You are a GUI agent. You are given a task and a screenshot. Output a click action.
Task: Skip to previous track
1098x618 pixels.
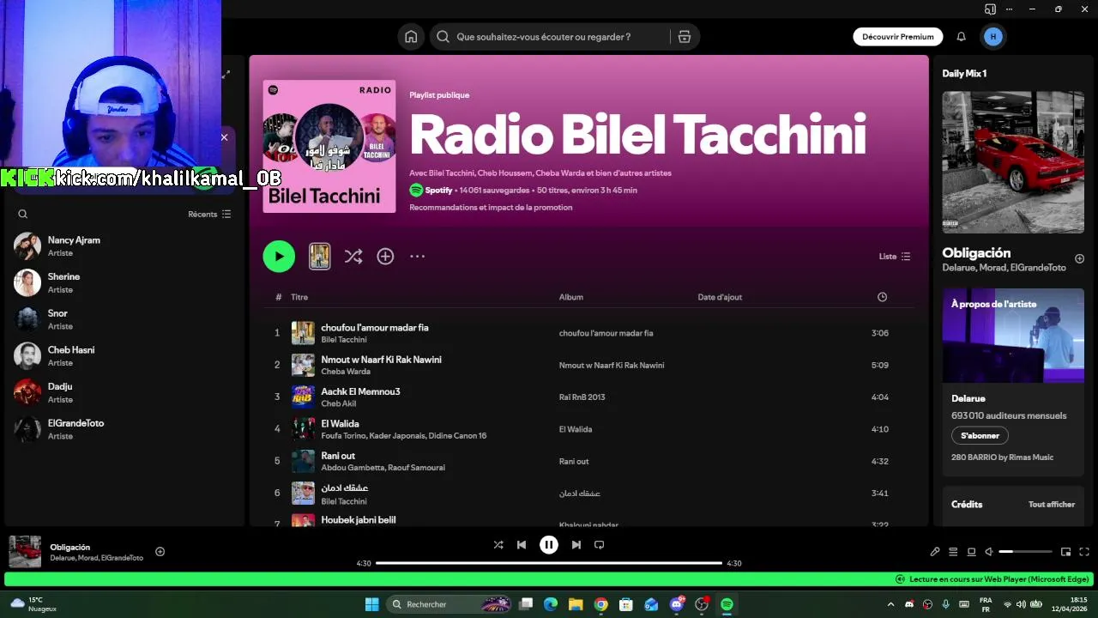(522, 545)
